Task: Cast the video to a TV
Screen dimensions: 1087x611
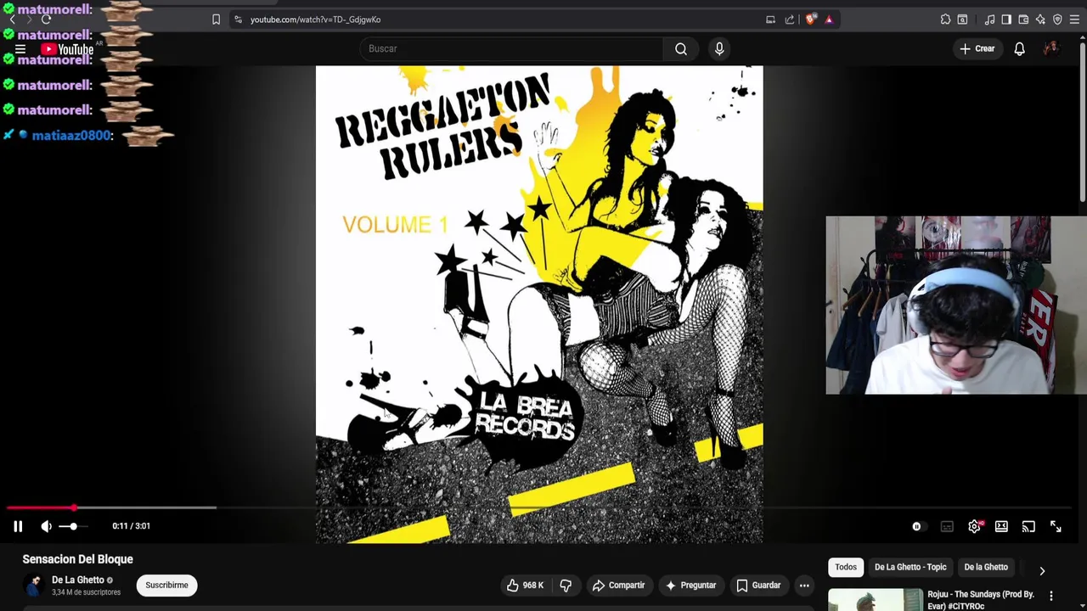Action: pyautogui.click(x=1028, y=527)
